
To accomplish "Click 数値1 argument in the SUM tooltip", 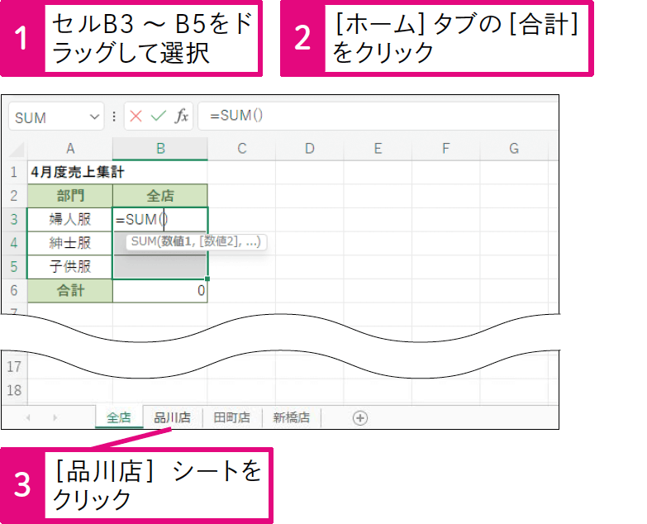I will point(175,241).
